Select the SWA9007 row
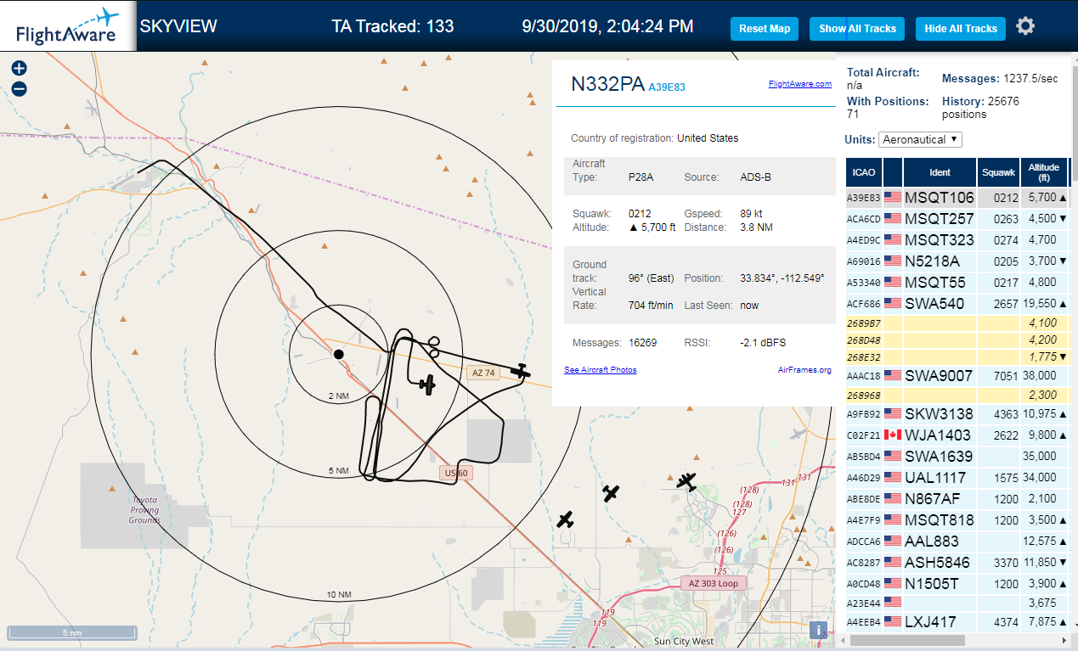1078x651 pixels. coord(957,375)
